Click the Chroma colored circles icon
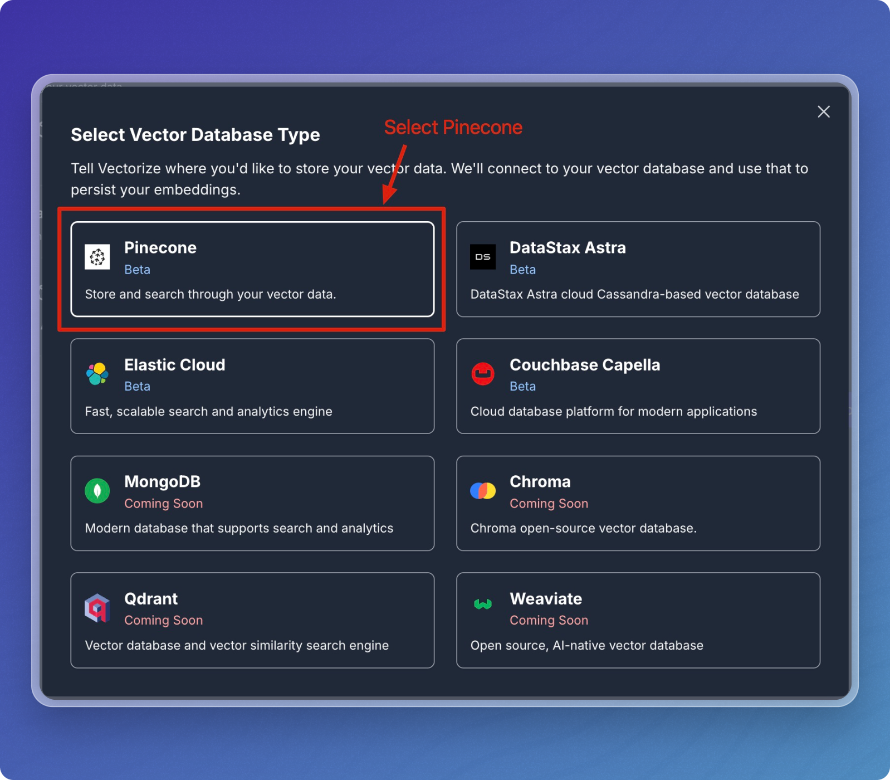The image size is (890, 780). click(x=482, y=491)
